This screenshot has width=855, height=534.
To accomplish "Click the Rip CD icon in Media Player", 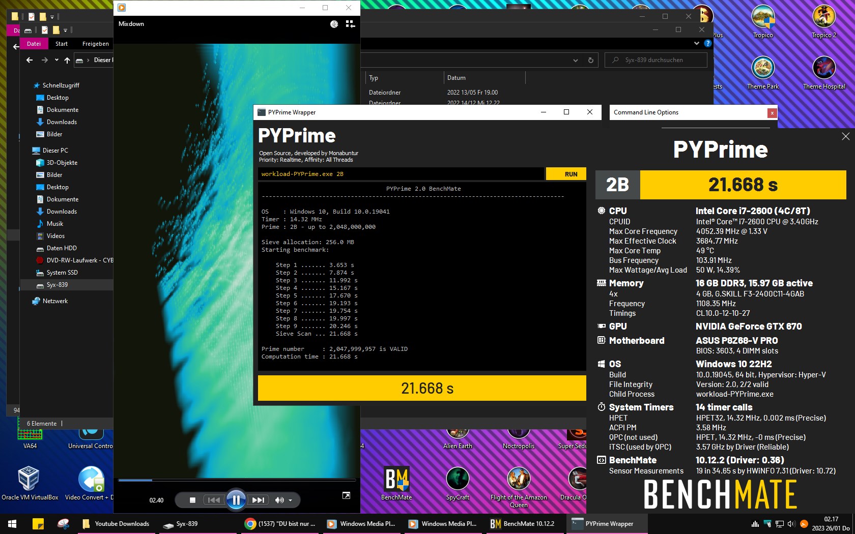I will (334, 24).
